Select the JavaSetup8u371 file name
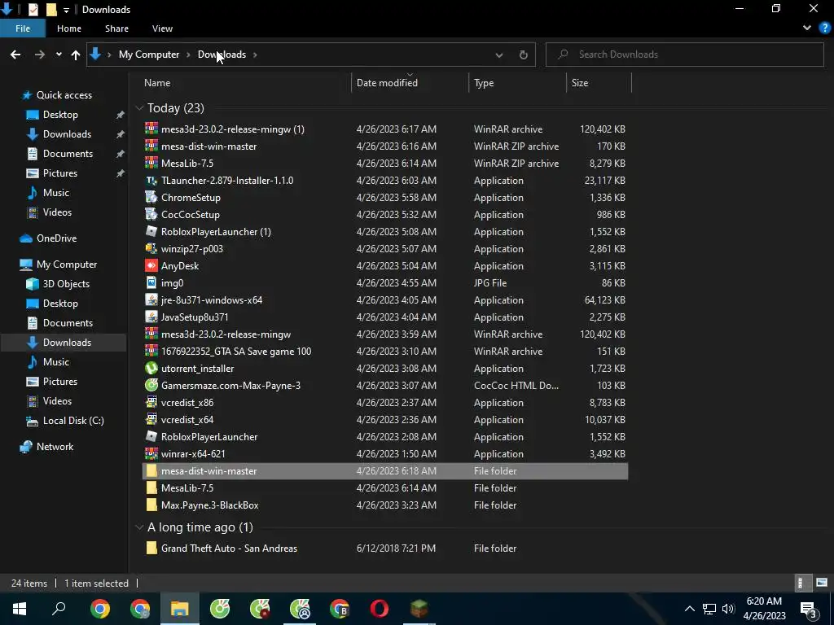The width and height of the screenshot is (834, 625). click(195, 317)
